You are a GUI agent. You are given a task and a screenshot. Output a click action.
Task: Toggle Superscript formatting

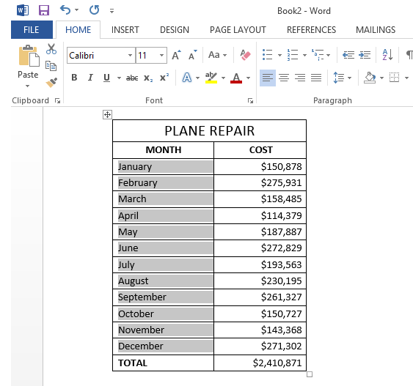point(164,78)
